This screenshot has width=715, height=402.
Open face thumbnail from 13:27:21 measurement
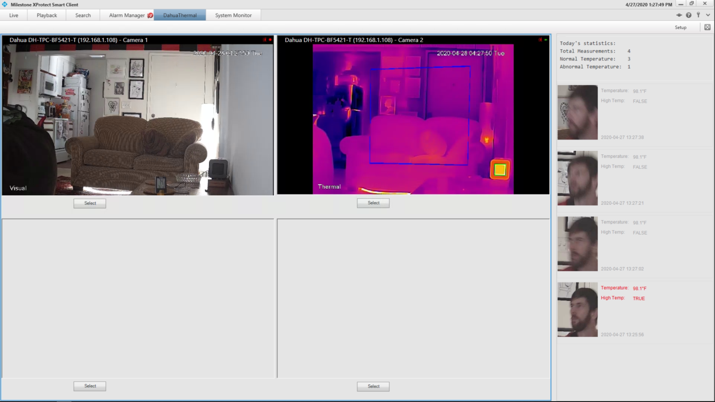577,178
